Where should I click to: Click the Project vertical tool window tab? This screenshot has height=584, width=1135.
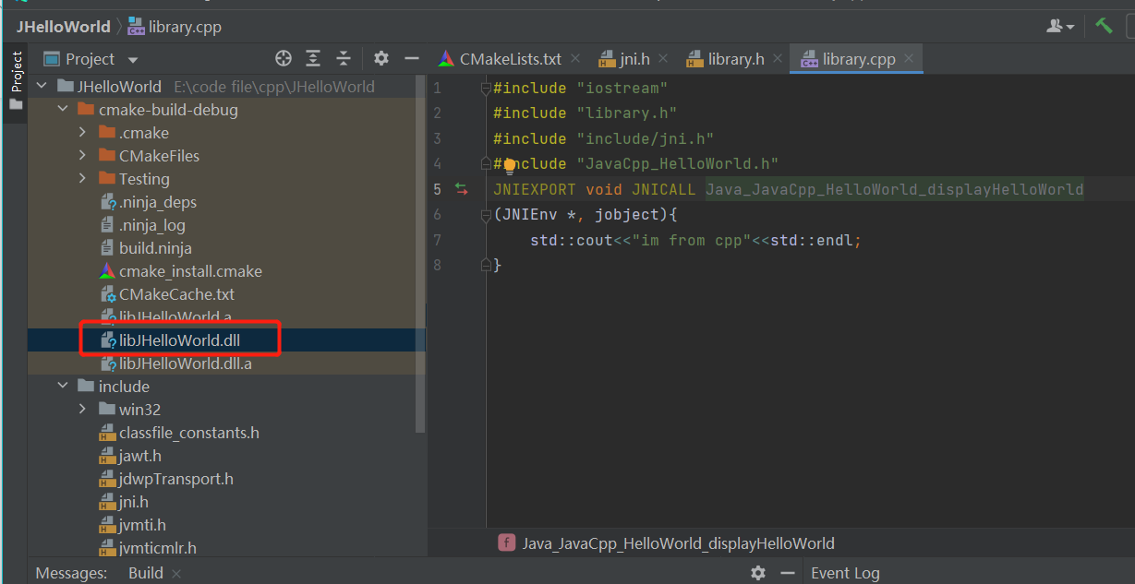pos(16,72)
